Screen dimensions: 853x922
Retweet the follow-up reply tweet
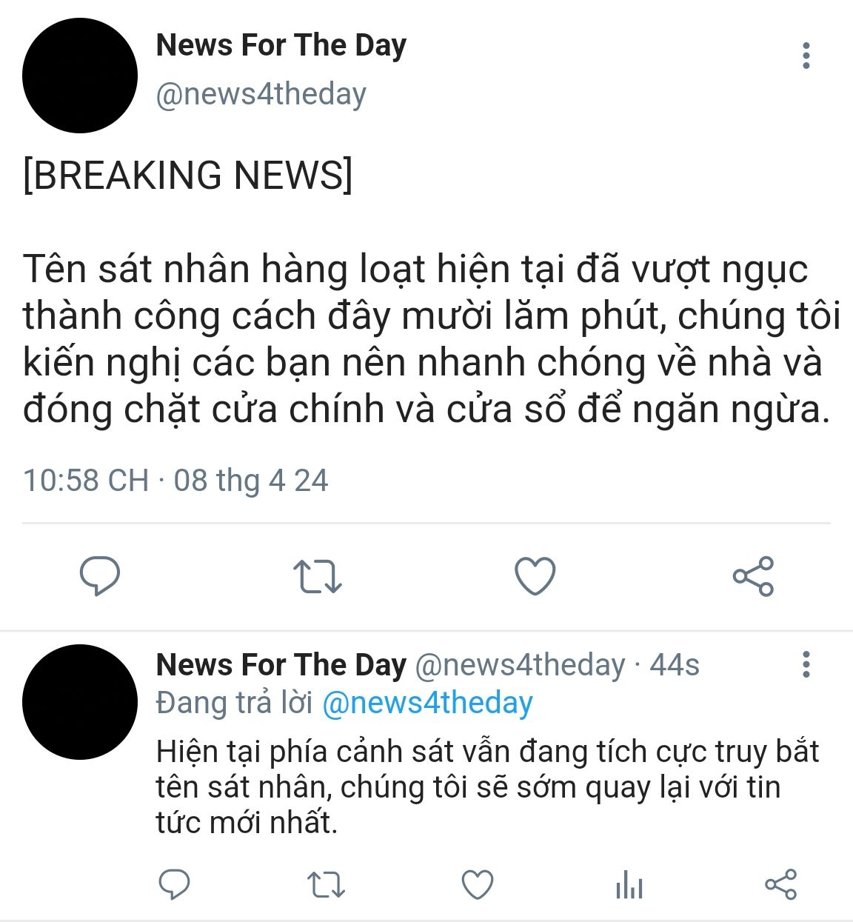326,884
